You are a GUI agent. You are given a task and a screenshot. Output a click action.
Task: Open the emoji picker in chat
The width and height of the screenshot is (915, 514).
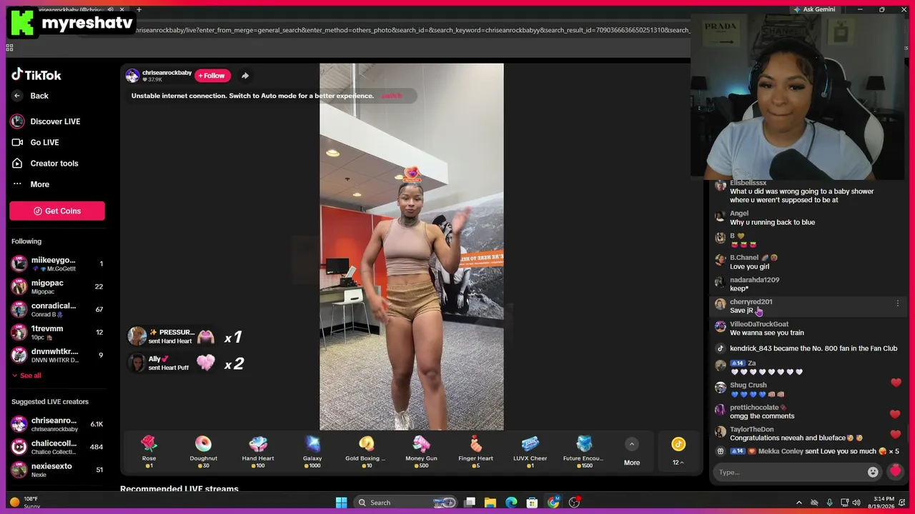[873, 472]
